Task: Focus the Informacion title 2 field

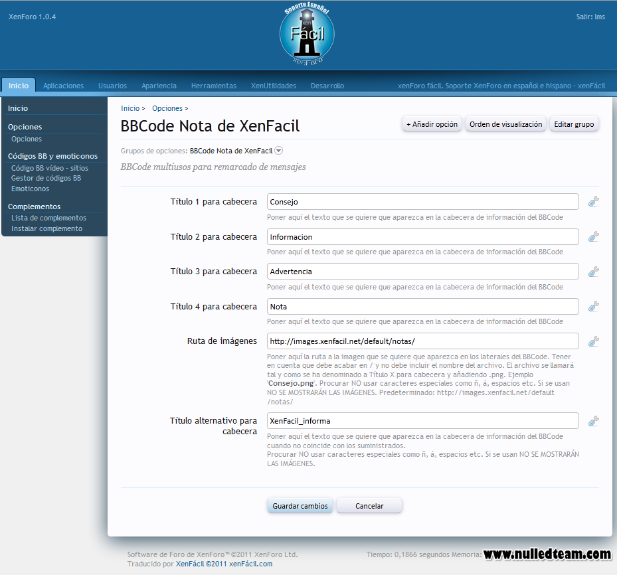Action: point(422,237)
